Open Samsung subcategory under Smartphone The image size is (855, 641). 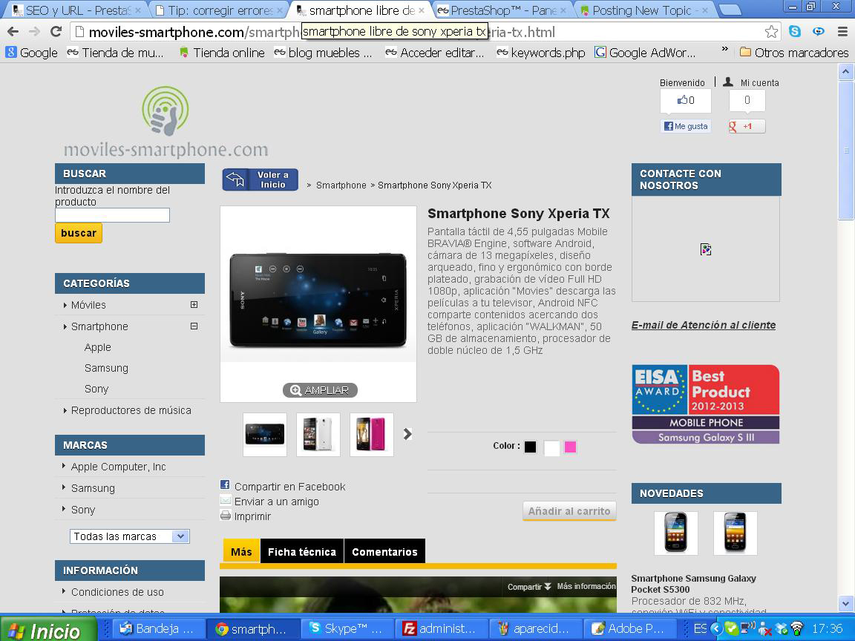(106, 368)
